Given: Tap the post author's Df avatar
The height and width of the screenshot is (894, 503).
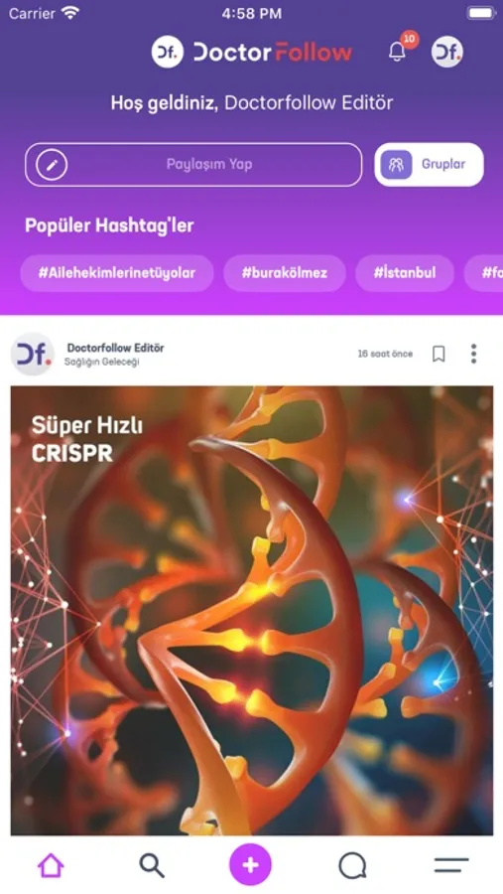Looking at the screenshot, I should pyautogui.click(x=33, y=354).
